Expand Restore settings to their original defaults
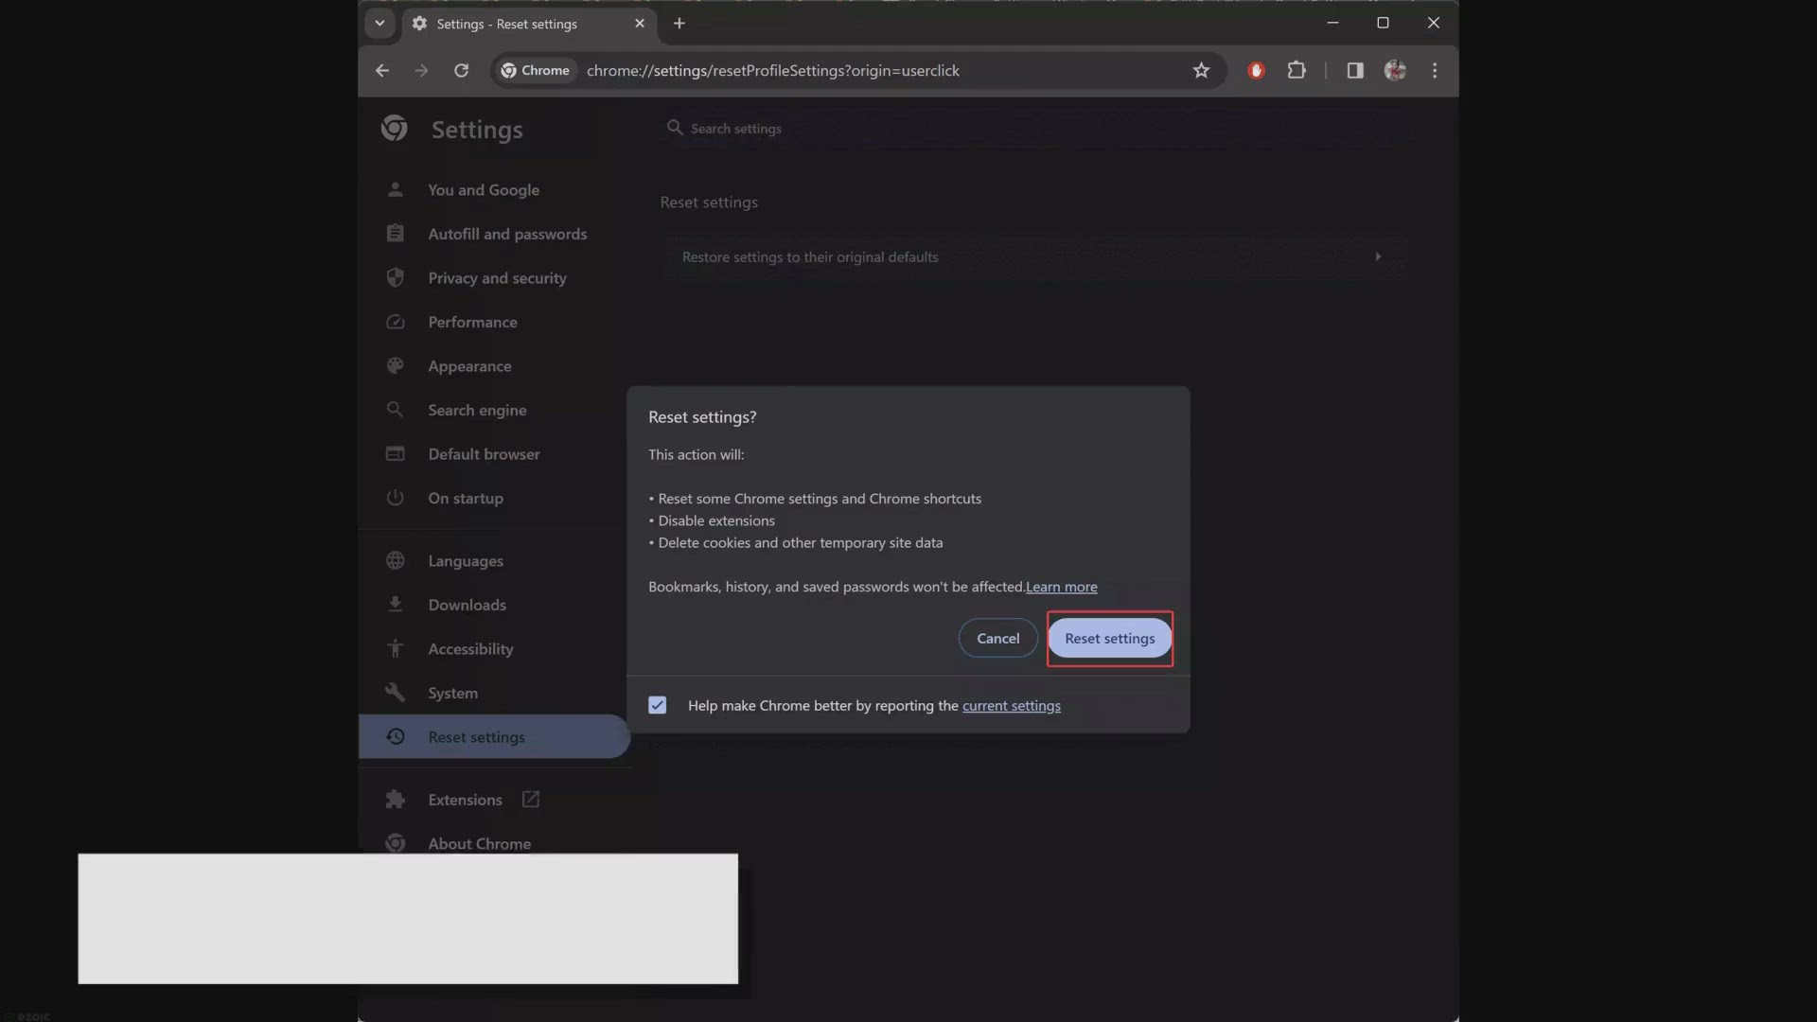This screenshot has width=1817, height=1022. (x=1035, y=257)
